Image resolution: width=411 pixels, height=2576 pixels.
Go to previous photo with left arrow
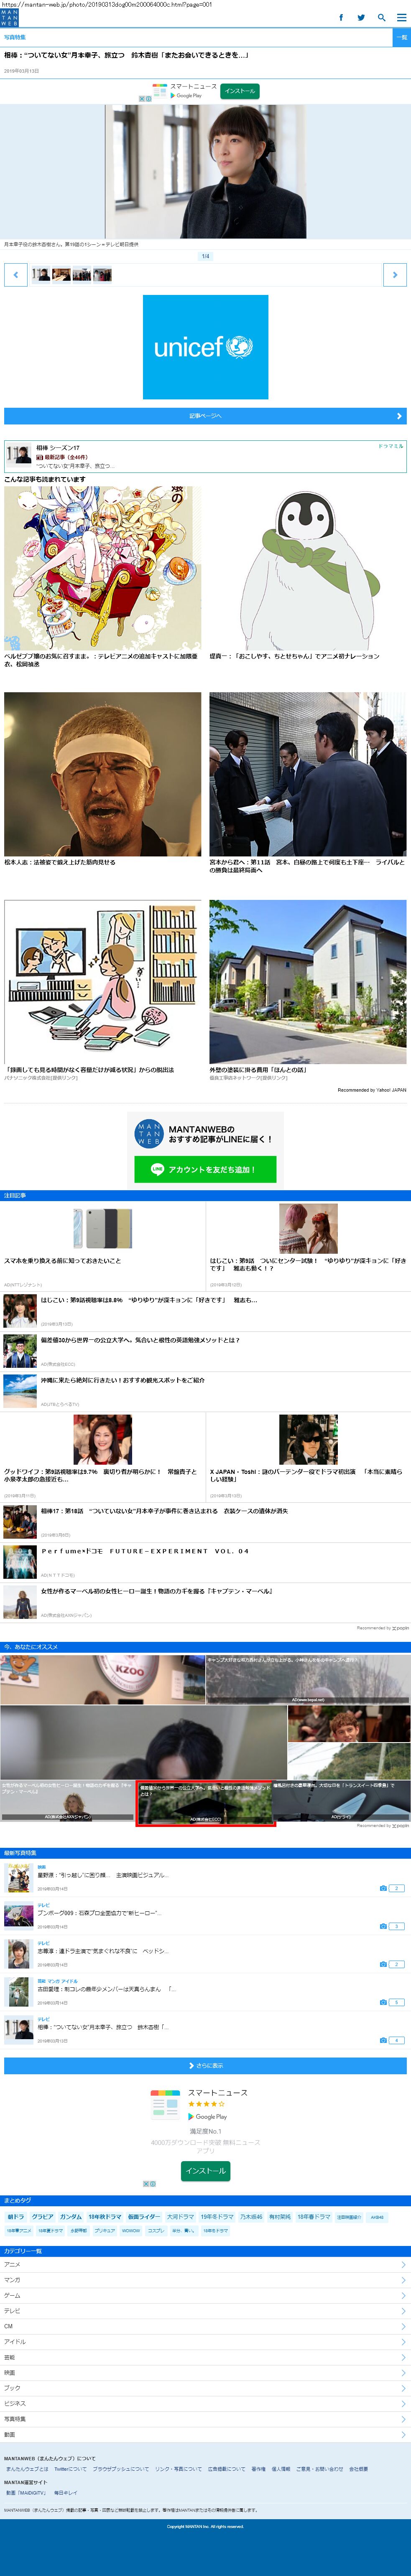15,274
